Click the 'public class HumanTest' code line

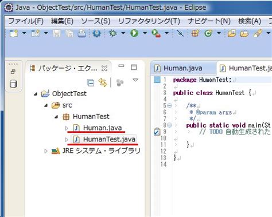click(x=212, y=93)
